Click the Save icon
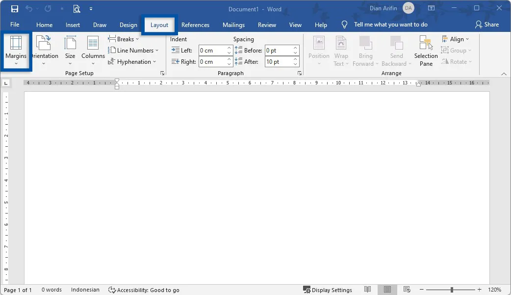Screen dimensions: 511x295 point(14,8)
